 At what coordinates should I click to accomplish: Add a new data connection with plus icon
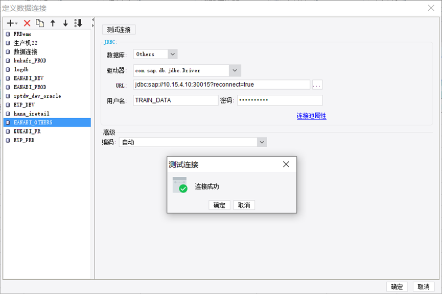click(12, 23)
